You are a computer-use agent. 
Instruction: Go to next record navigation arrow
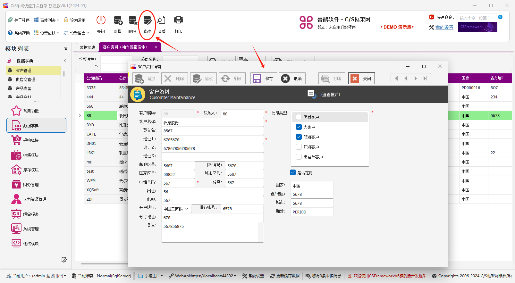point(416,79)
